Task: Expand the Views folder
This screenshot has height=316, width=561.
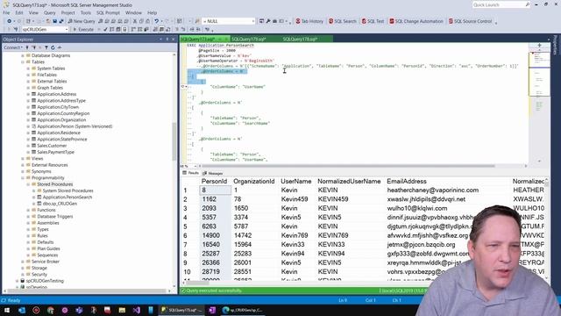Action: pyautogui.click(x=23, y=158)
